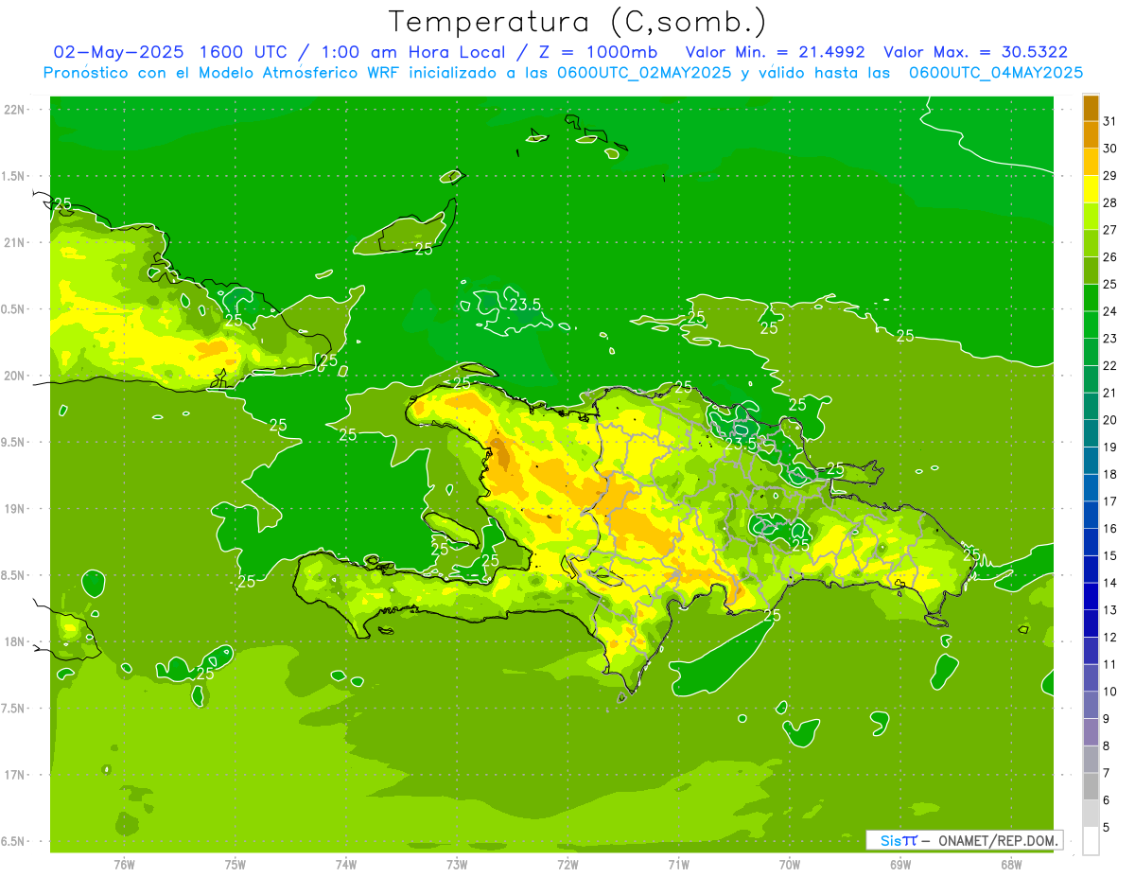Click the "68W" longitude label
Viewport: 1135px width, 877px height.
1011,865
